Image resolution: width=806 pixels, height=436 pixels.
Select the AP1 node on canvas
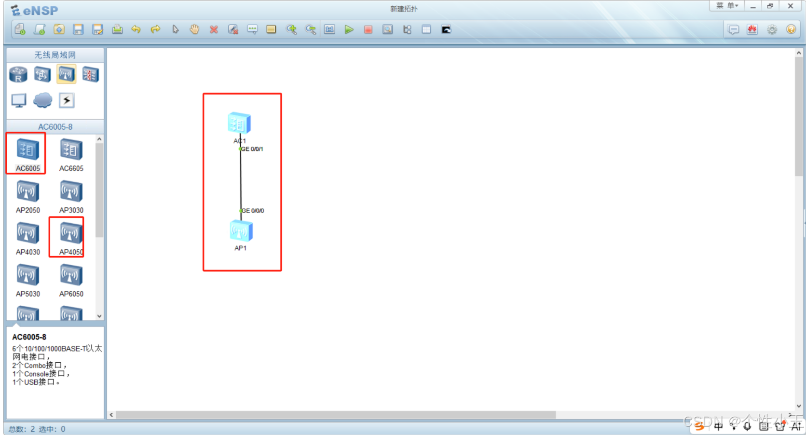coord(241,231)
